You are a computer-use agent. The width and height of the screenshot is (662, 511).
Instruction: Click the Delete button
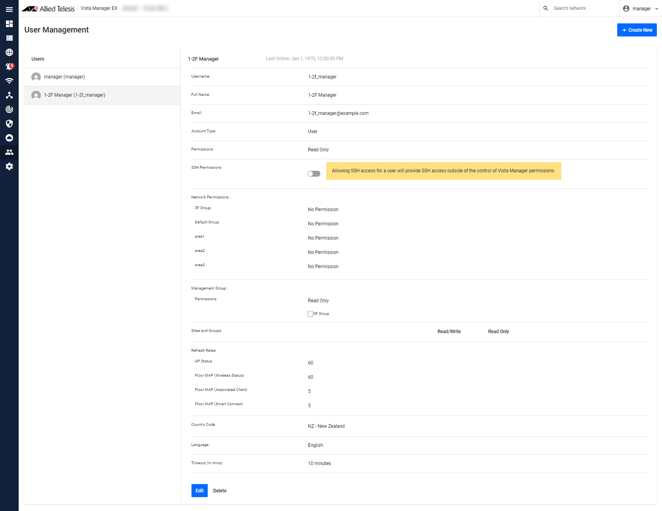coord(220,490)
